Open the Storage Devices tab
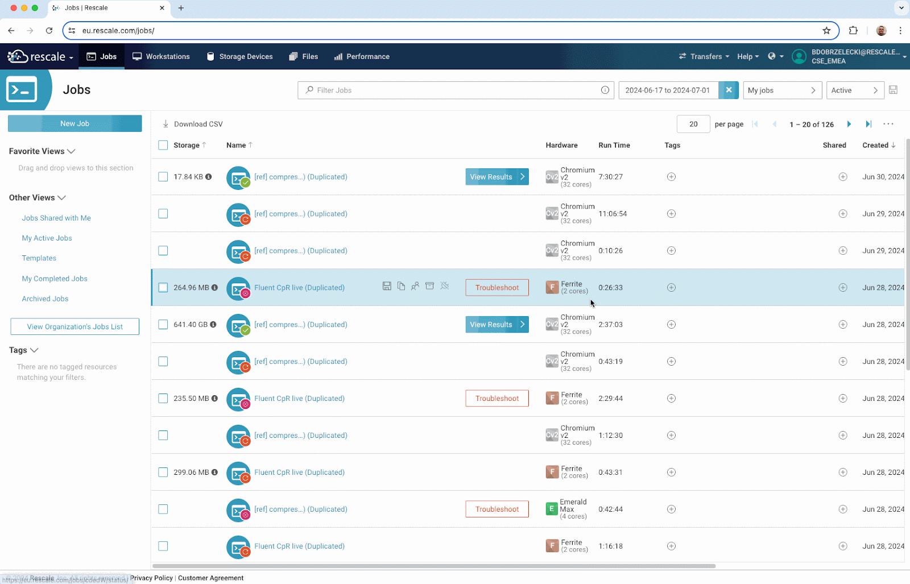The height and width of the screenshot is (584, 910). tap(239, 56)
